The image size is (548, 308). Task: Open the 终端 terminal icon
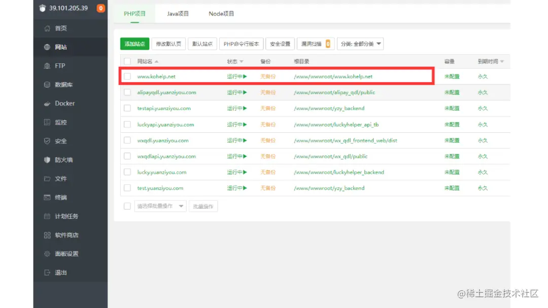click(x=47, y=198)
